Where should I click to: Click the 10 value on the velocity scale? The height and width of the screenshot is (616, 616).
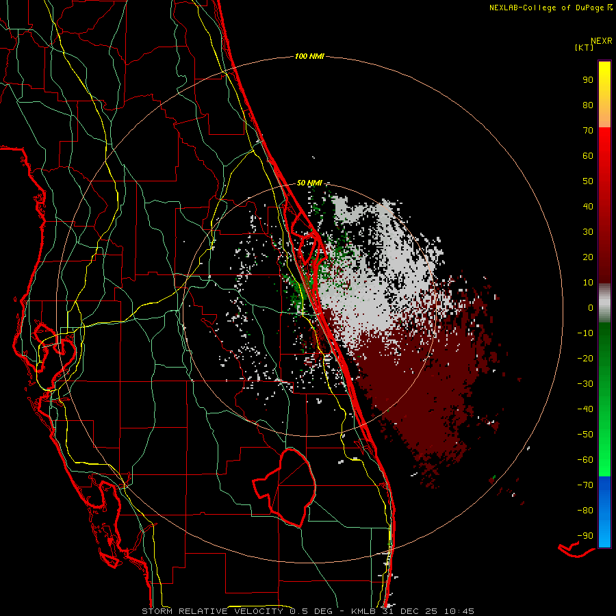[588, 283]
